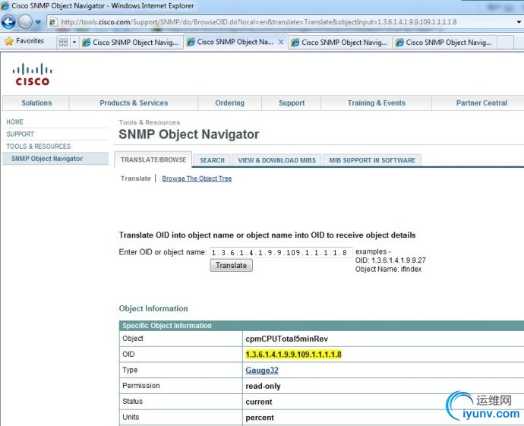Click the browser Back arrow button
The image size is (524, 426).
8,22
